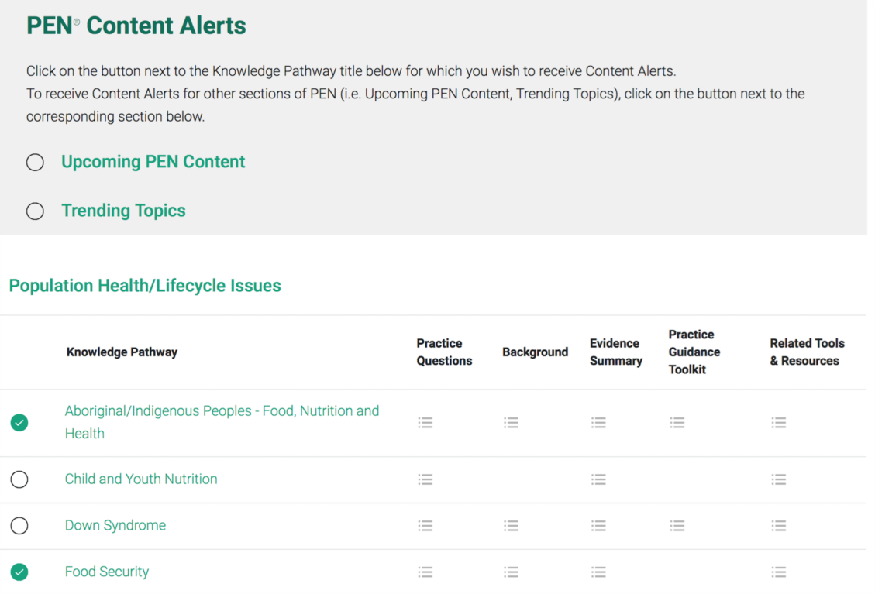Open Food Security pathway link
The image size is (875, 594).
pyautogui.click(x=107, y=572)
